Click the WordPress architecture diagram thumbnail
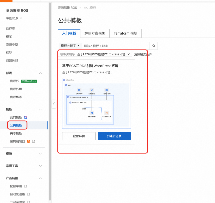Image resolution: width=215 pixels, height=203 pixels. click(x=97, y=103)
